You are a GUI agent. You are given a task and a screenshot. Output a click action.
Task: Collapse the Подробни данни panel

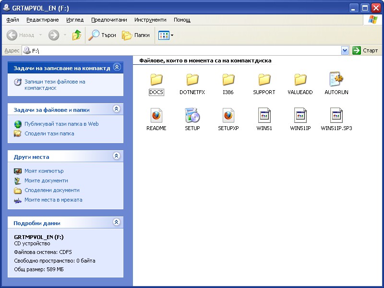[x=117, y=222]
